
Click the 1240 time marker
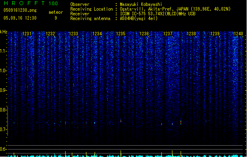click(238, 34)
